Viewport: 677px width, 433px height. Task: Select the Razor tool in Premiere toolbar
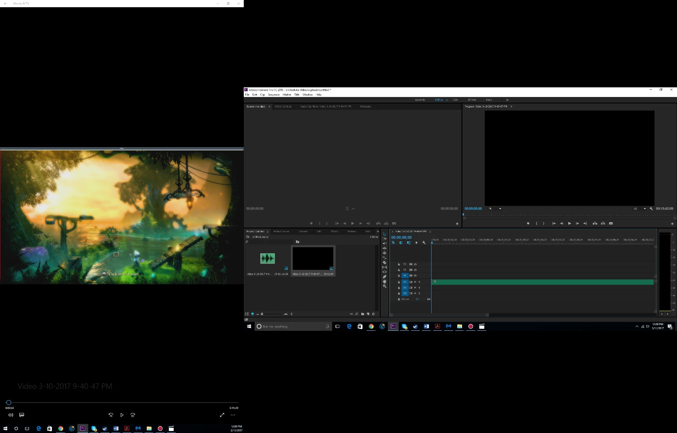(385, 263)
